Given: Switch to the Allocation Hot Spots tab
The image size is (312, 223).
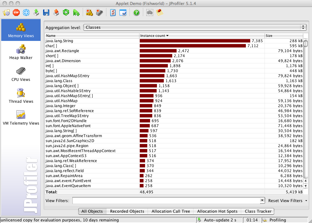Looking at the screenshot, I should (x=217, y=211).
